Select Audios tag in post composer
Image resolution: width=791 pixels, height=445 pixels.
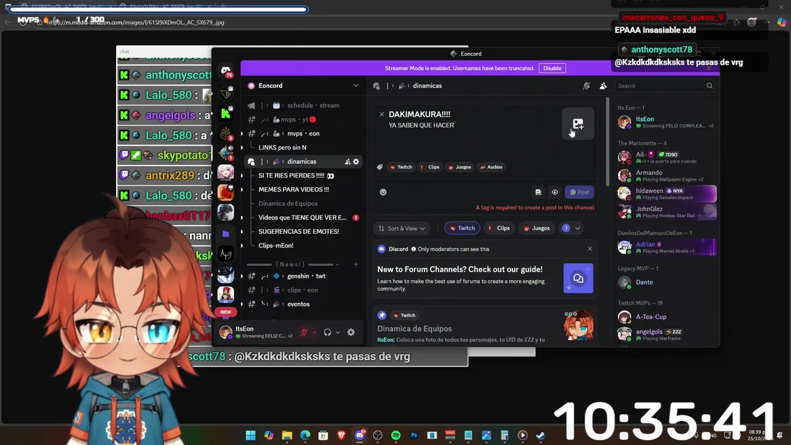[x=491, y=167]
